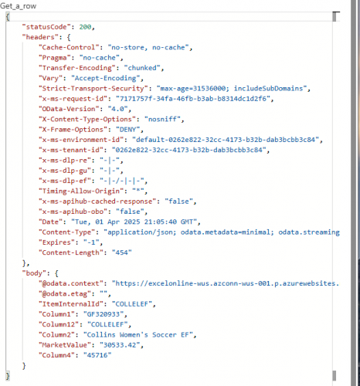
Task: Click the vertical scrollbar marker at bottom
Action: coord(335,375)
